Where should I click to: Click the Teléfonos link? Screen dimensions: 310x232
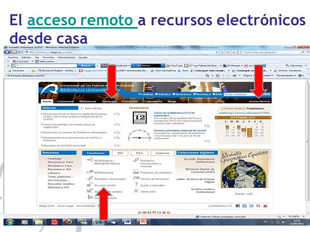(225, 113)
